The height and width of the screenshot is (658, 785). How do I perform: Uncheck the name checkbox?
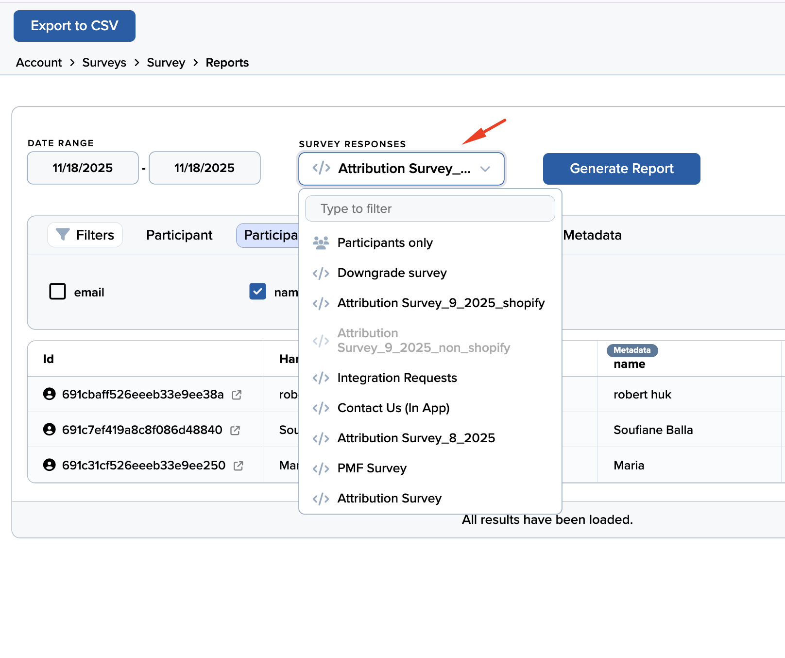click(x=257, y=292)
